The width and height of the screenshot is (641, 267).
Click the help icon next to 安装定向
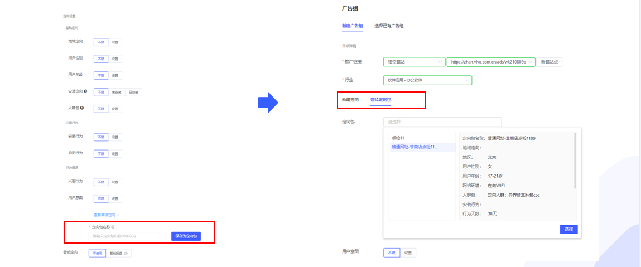click(85, 91)
